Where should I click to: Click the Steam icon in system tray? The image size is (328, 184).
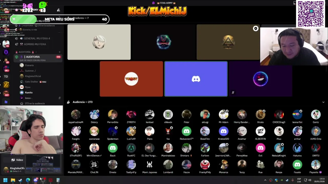(287, 180)
